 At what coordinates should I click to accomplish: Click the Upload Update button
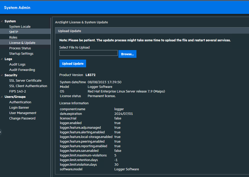(73, 63)
